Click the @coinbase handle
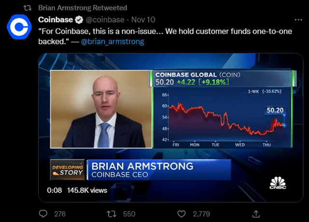Screen dimensions: 309x222 105,20
